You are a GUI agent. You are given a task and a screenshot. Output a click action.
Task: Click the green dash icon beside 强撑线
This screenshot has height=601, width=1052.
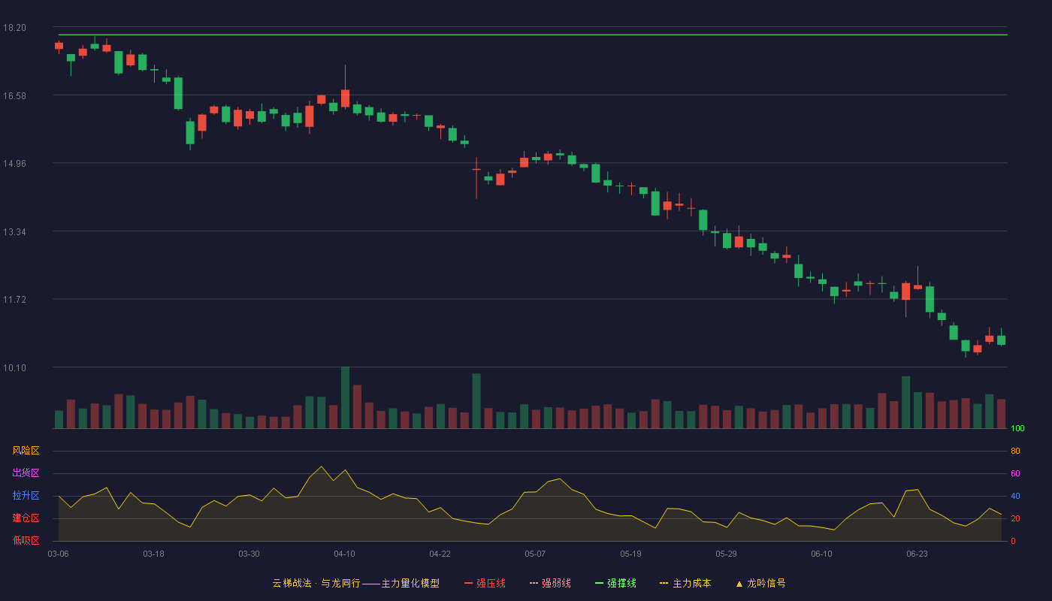click(x=600, y=583)
